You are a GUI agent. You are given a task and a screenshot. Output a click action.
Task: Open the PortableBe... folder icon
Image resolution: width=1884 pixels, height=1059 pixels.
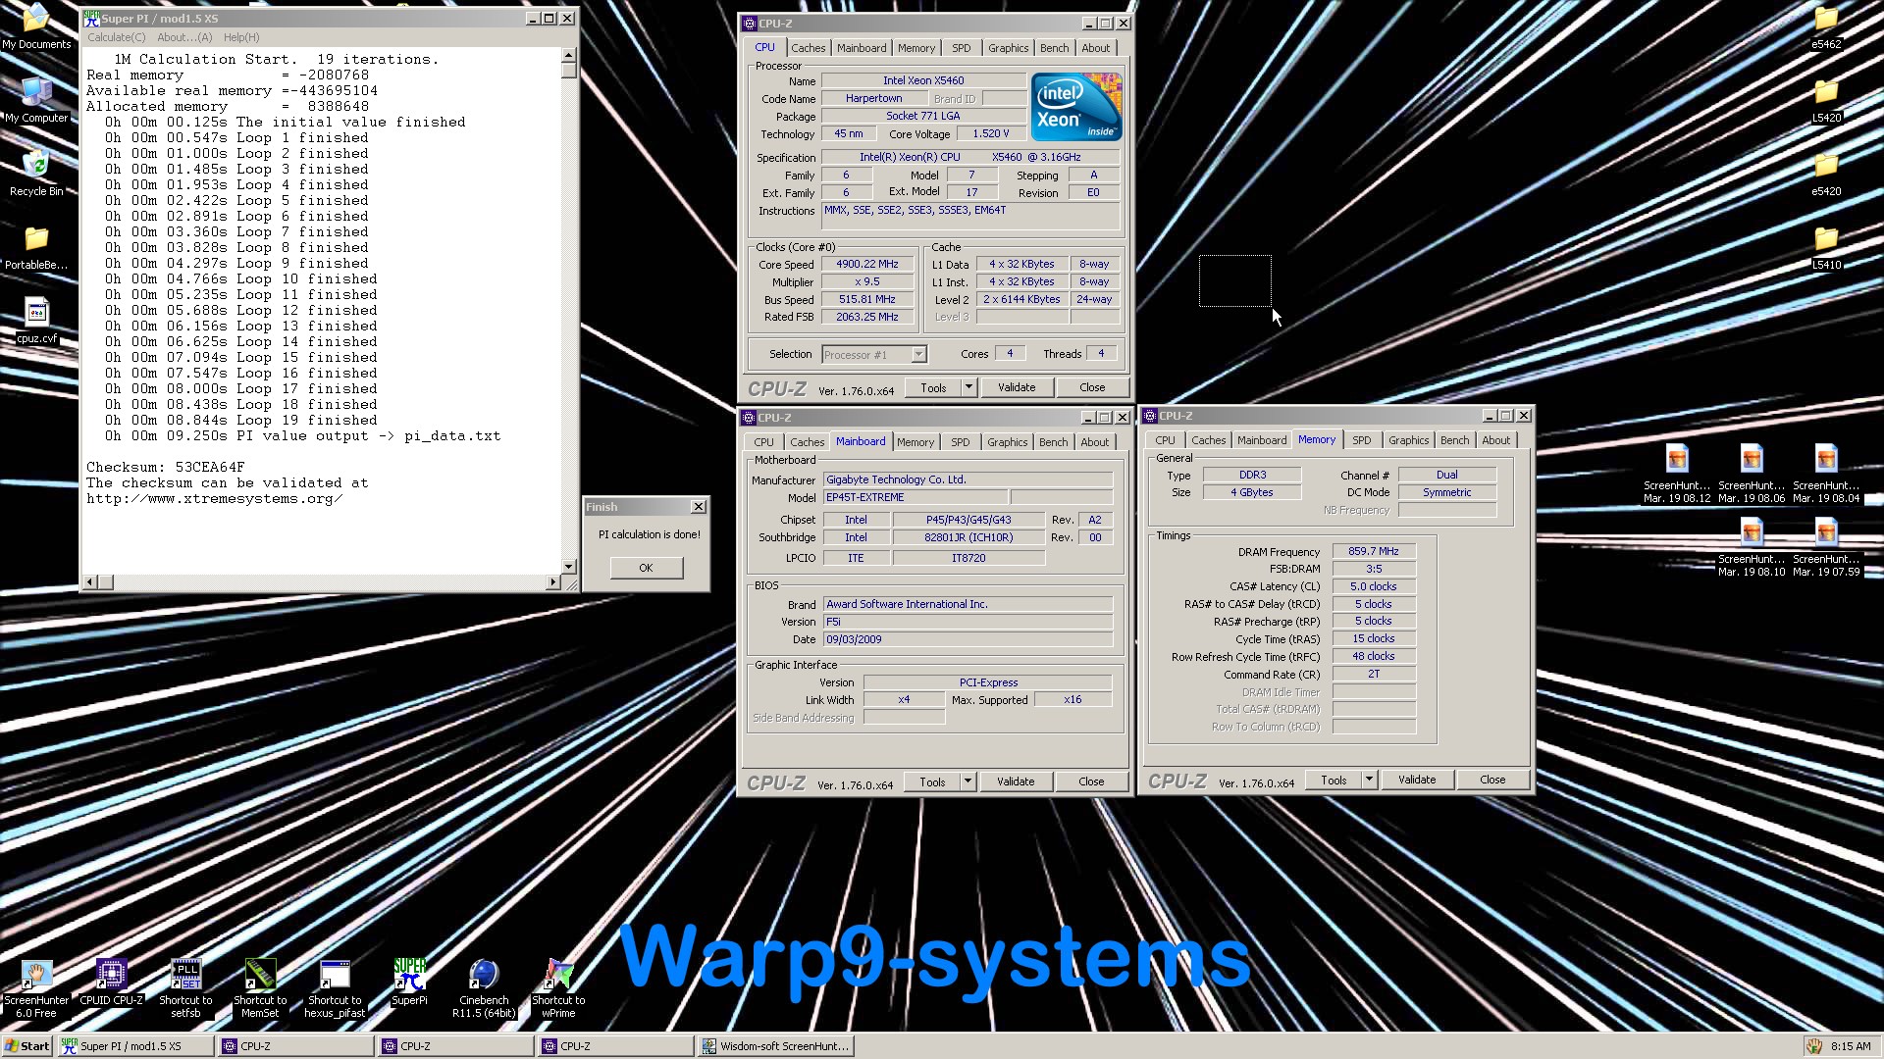pyautogui.click(x=36, y=247)
